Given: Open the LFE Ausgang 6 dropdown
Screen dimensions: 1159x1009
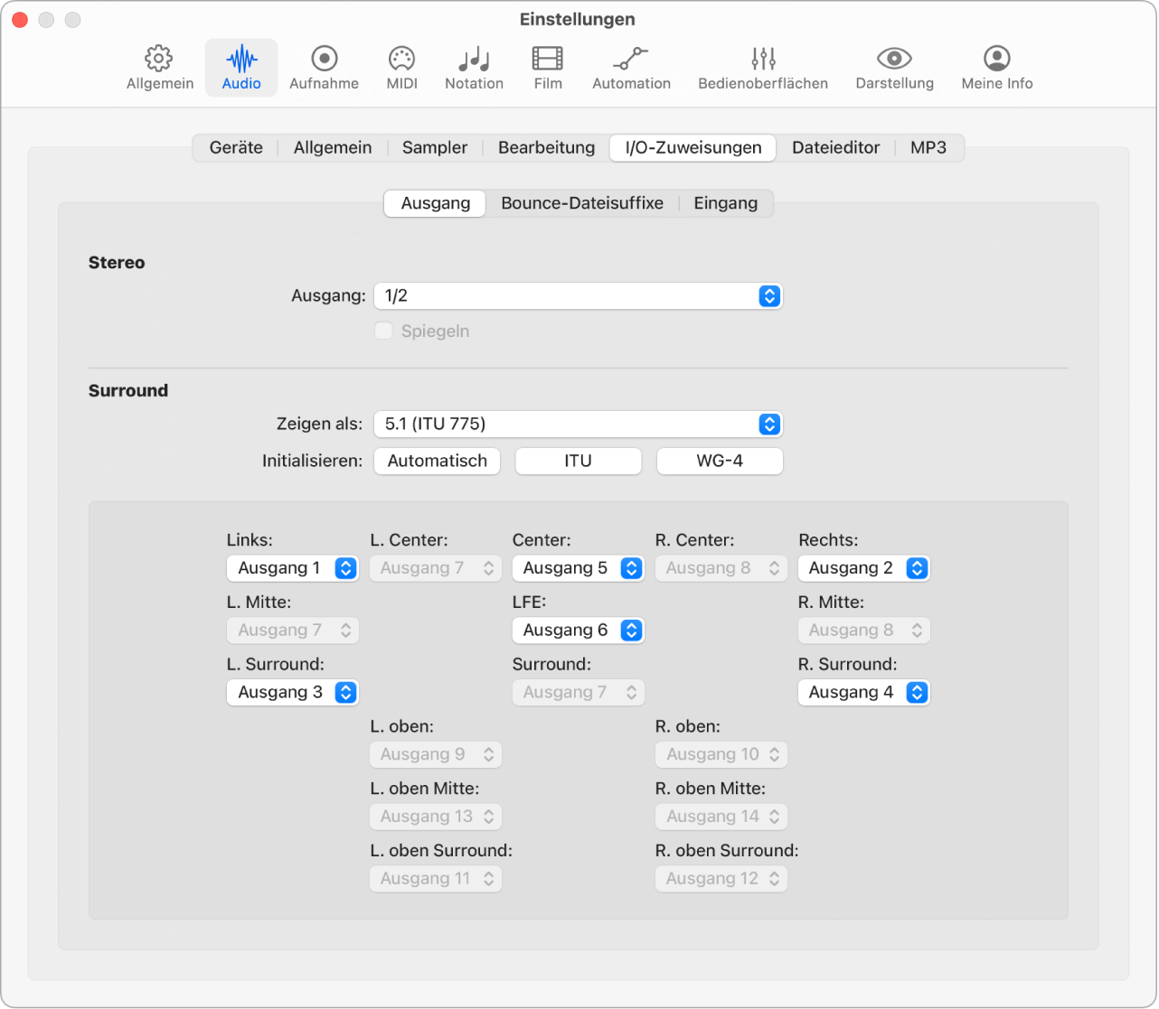Looking at the screenshot, I should point(578,631).
